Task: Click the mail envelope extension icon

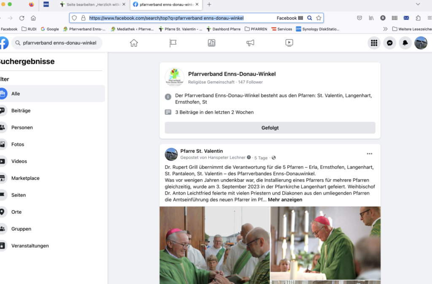Action: [406, 18]
